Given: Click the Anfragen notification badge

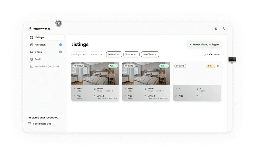Looking at the screenshot, I should (60, 45).
